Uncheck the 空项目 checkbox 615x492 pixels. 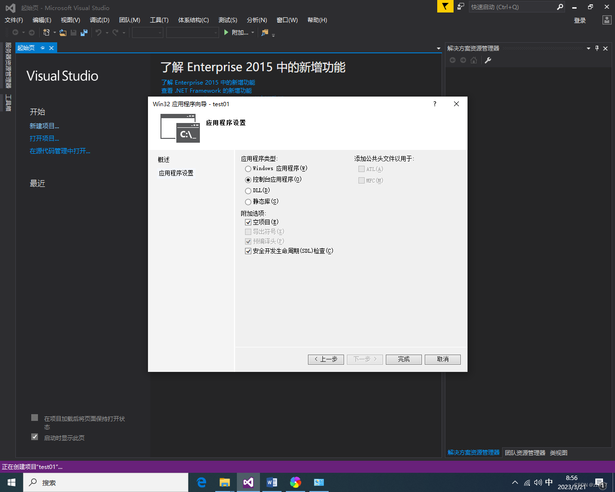248,222
